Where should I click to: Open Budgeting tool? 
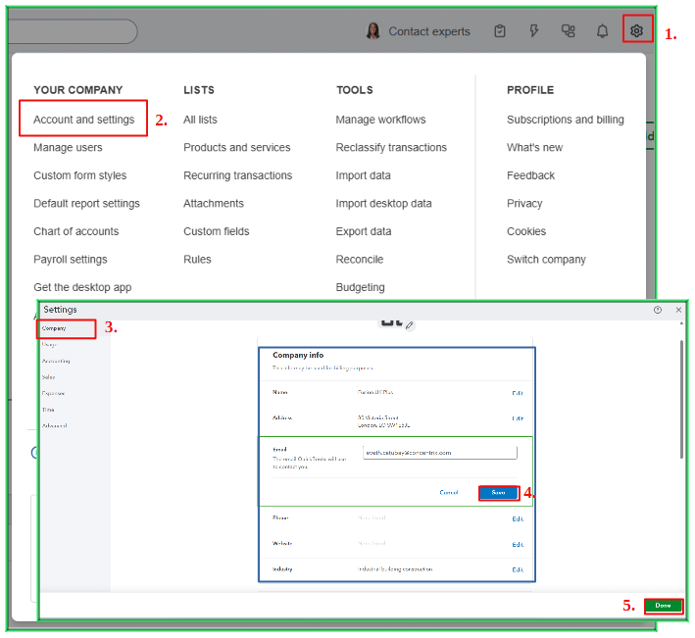(361, 287)
